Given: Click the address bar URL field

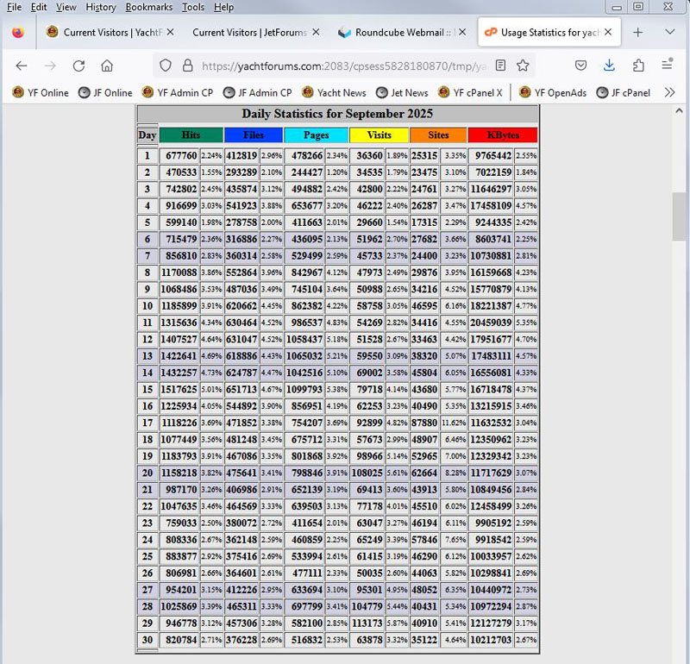Looking at the screenshot, I should point(345,66).
